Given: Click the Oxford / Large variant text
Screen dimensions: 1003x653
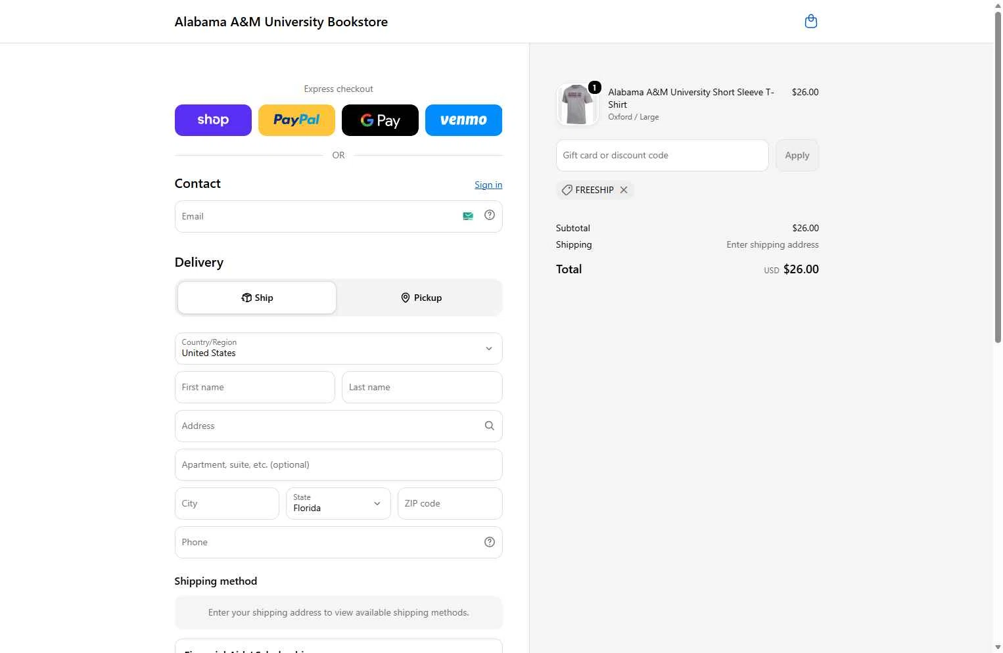Looking at the screenshot, I should pyautogui.click(x=634, y=117).
